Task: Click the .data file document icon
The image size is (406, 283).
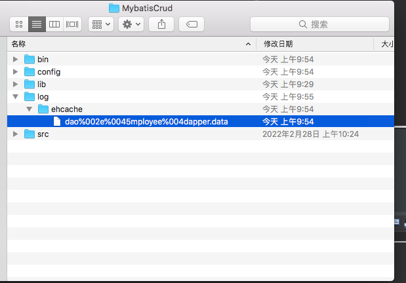Action: (57, 122)
